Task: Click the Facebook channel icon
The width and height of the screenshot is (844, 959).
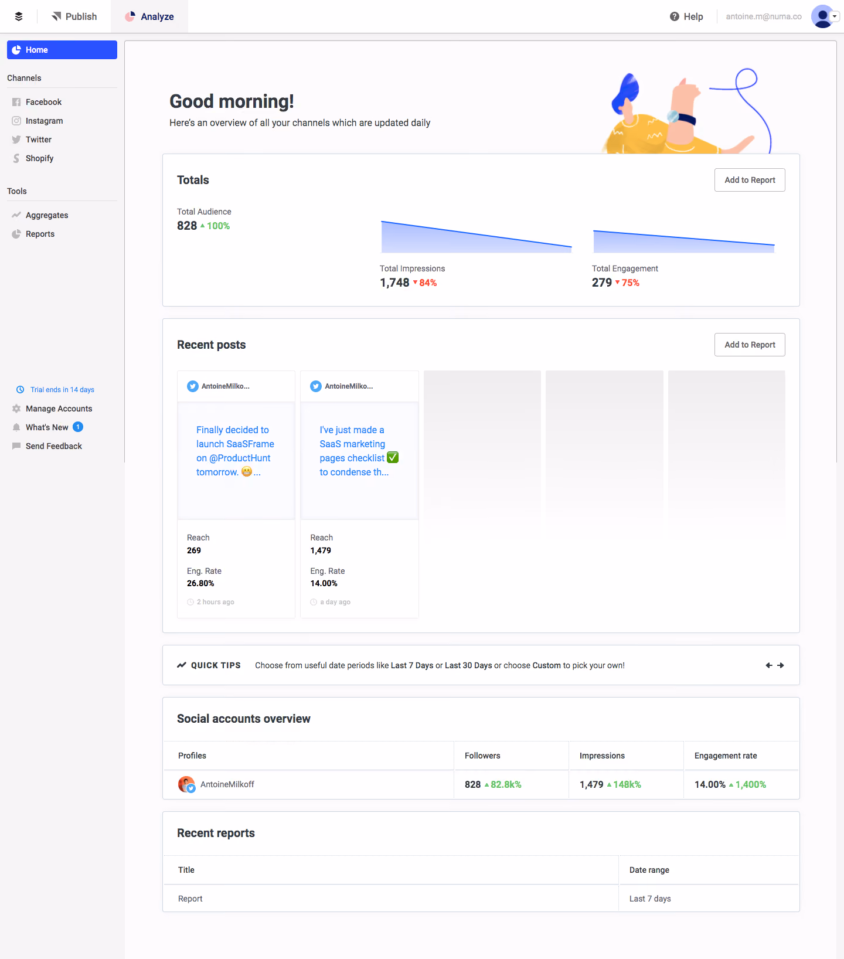Action: point(16,102)
